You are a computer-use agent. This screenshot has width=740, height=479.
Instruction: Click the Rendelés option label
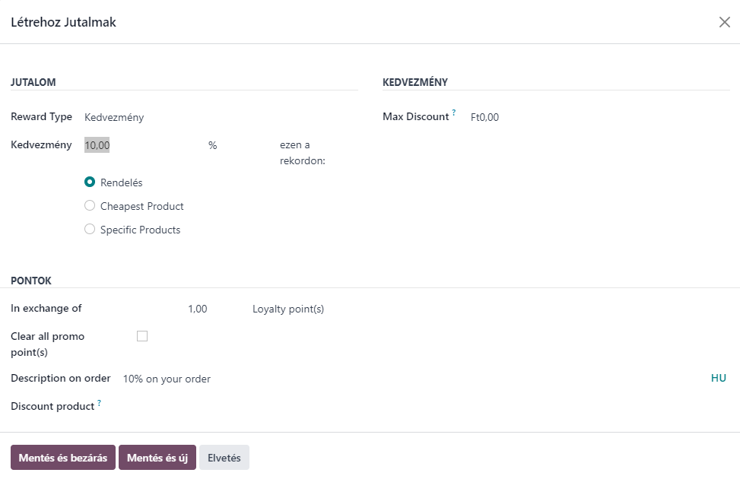pyautogui.click(x=121, y=182)
